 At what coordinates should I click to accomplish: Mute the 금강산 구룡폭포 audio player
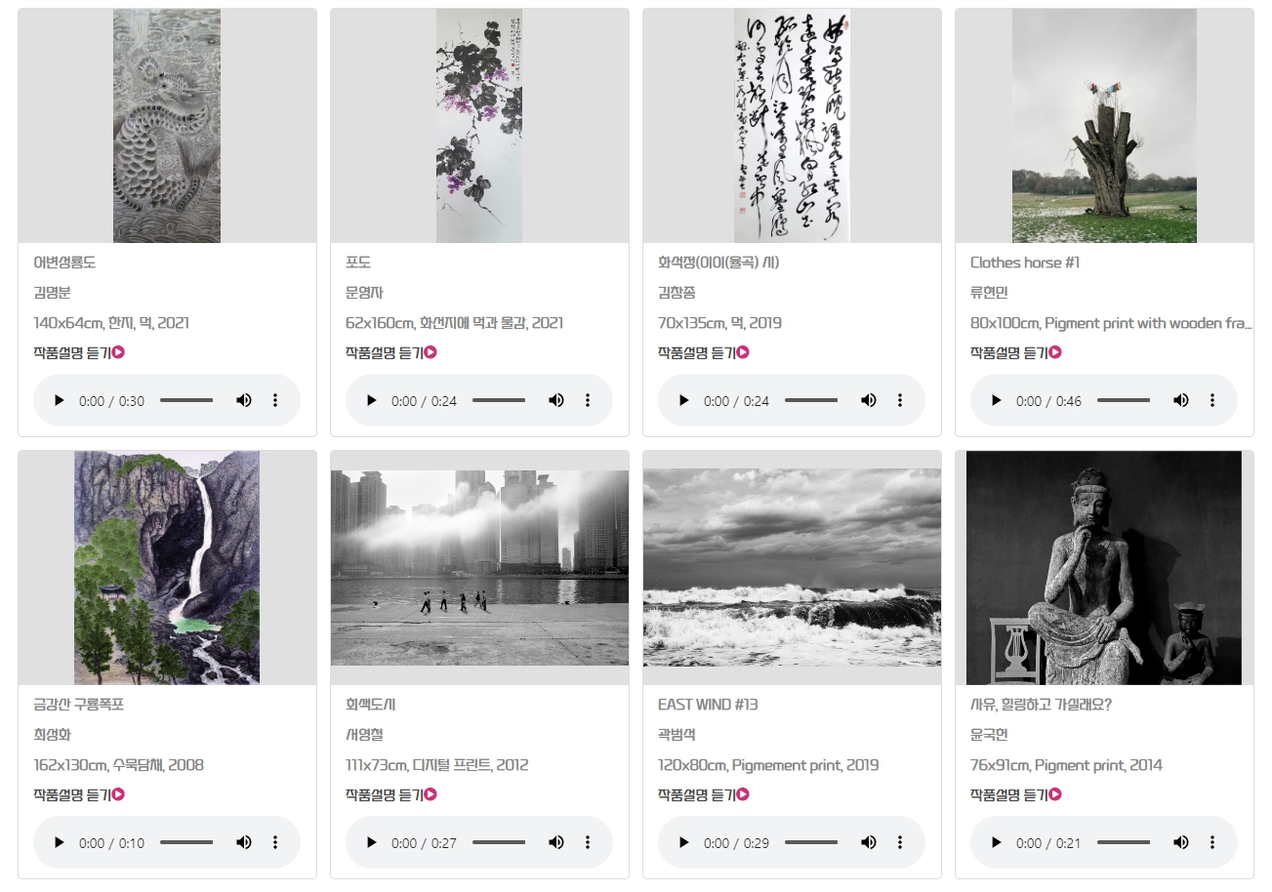[244, 843]
